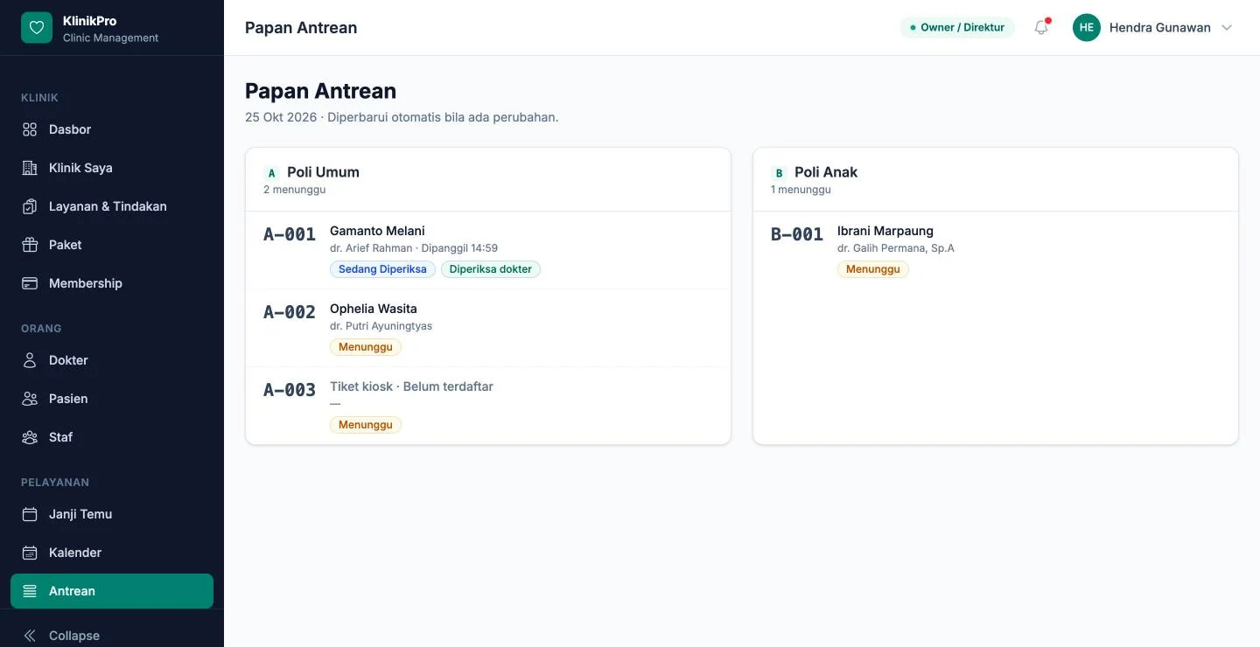Image resolution: width=1260 pixels, height=647 pixels.
Task: Select Janji Temu in sidebar
Action: 112,514
